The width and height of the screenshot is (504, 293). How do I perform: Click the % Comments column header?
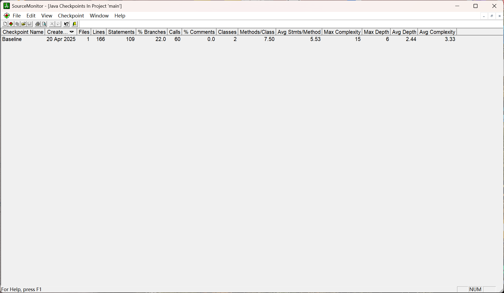(199, 32)
